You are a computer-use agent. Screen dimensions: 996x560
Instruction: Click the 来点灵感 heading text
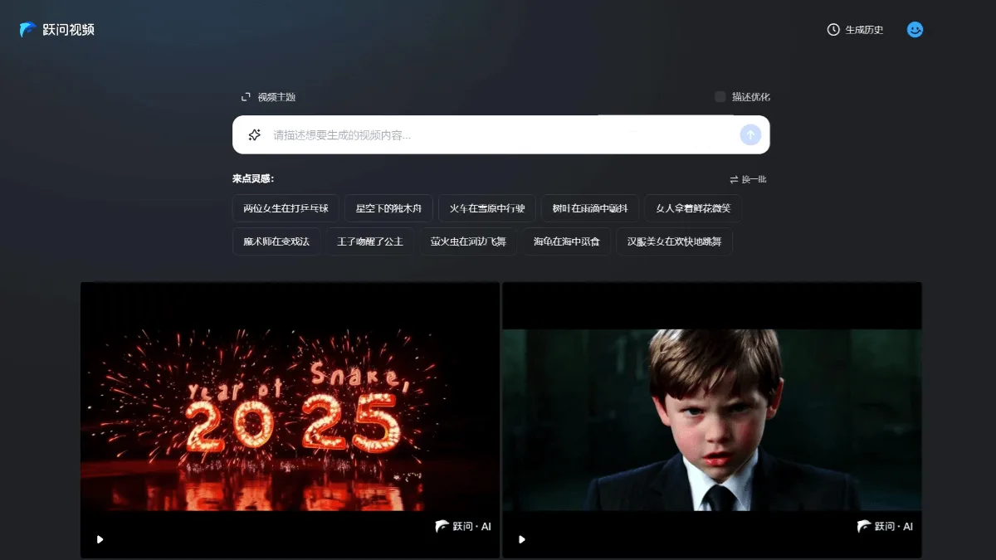click(x=253, y=178)
